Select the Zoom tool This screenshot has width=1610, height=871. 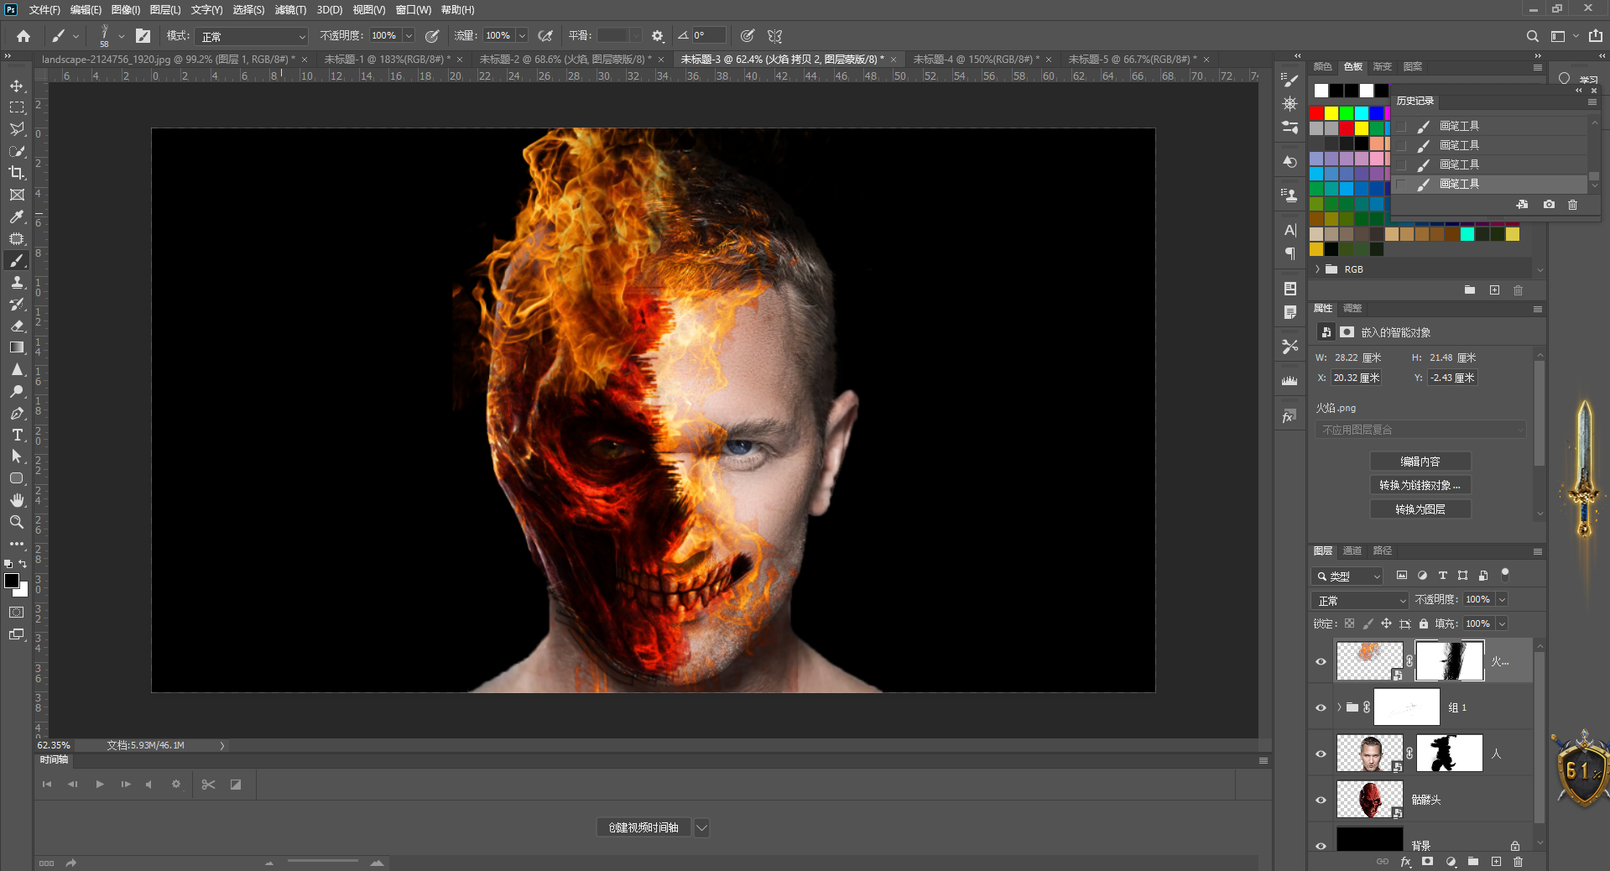coord(17,522)
